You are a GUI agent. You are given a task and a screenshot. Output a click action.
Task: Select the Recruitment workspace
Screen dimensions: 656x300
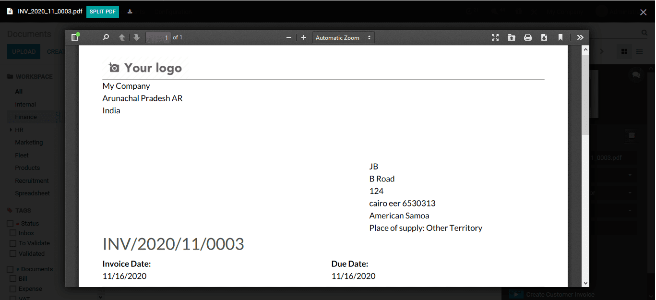click(32, 181)
